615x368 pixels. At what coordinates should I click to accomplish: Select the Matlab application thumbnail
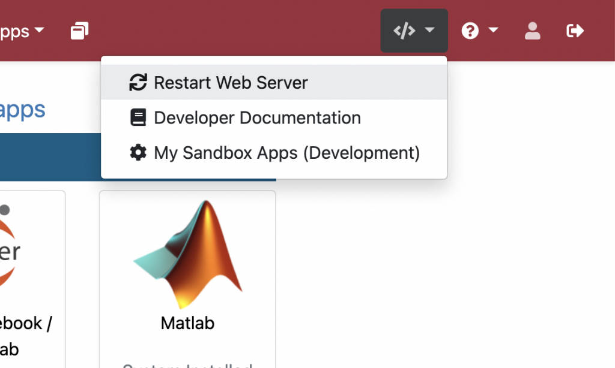click(187, 252)
